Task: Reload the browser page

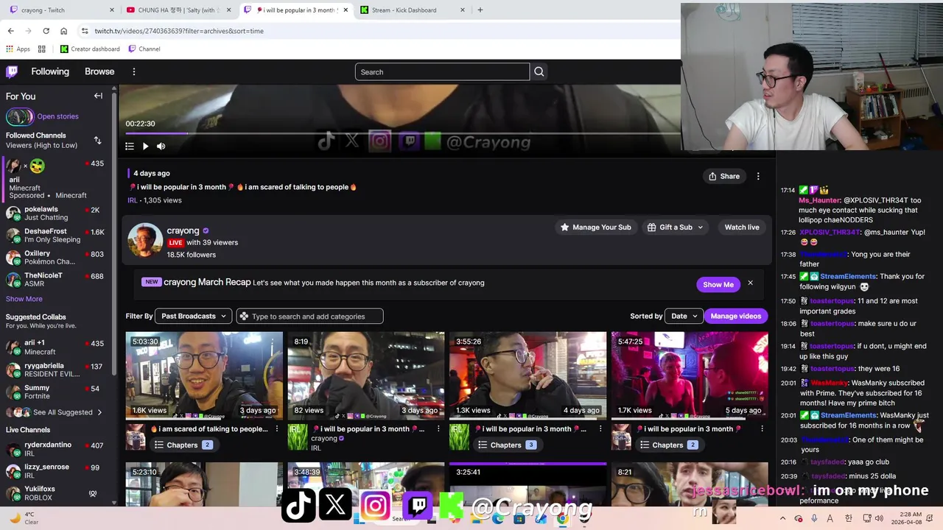Action: click(46, 31)
